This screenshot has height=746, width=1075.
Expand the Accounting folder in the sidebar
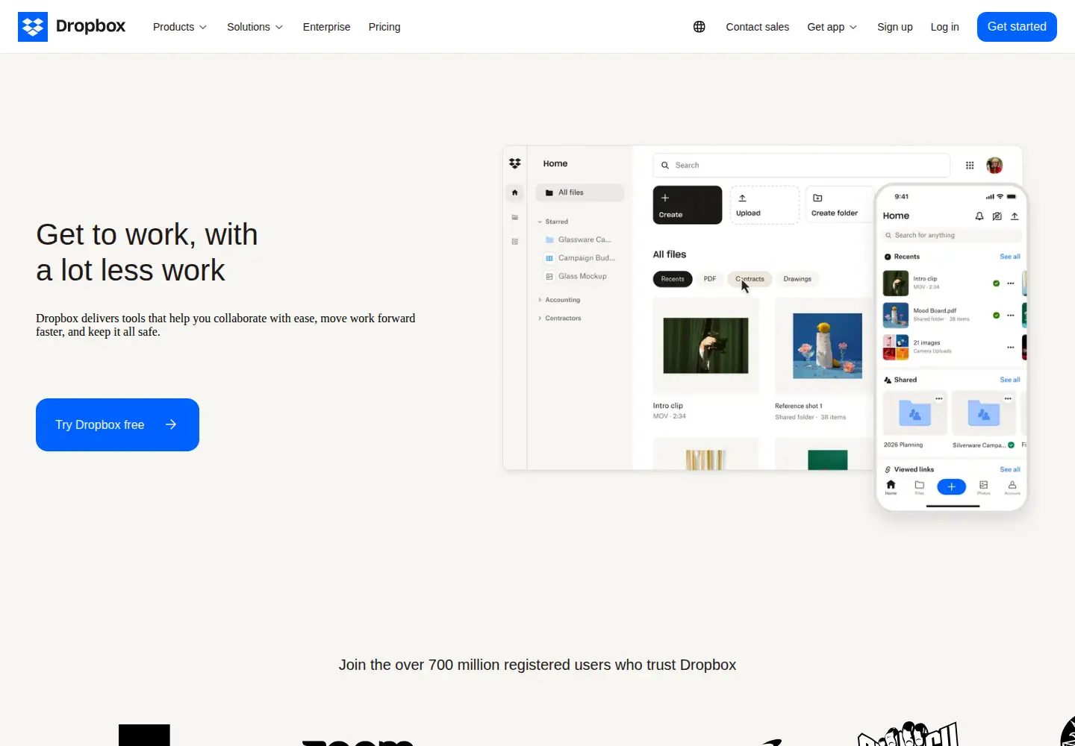pos(559,300)
